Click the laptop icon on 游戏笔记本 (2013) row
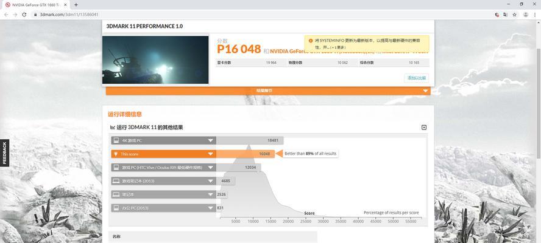Screen dimensions: 541x243 116,180
